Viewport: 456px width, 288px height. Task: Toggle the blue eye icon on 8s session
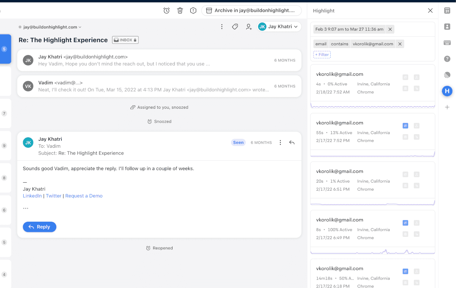405,223
